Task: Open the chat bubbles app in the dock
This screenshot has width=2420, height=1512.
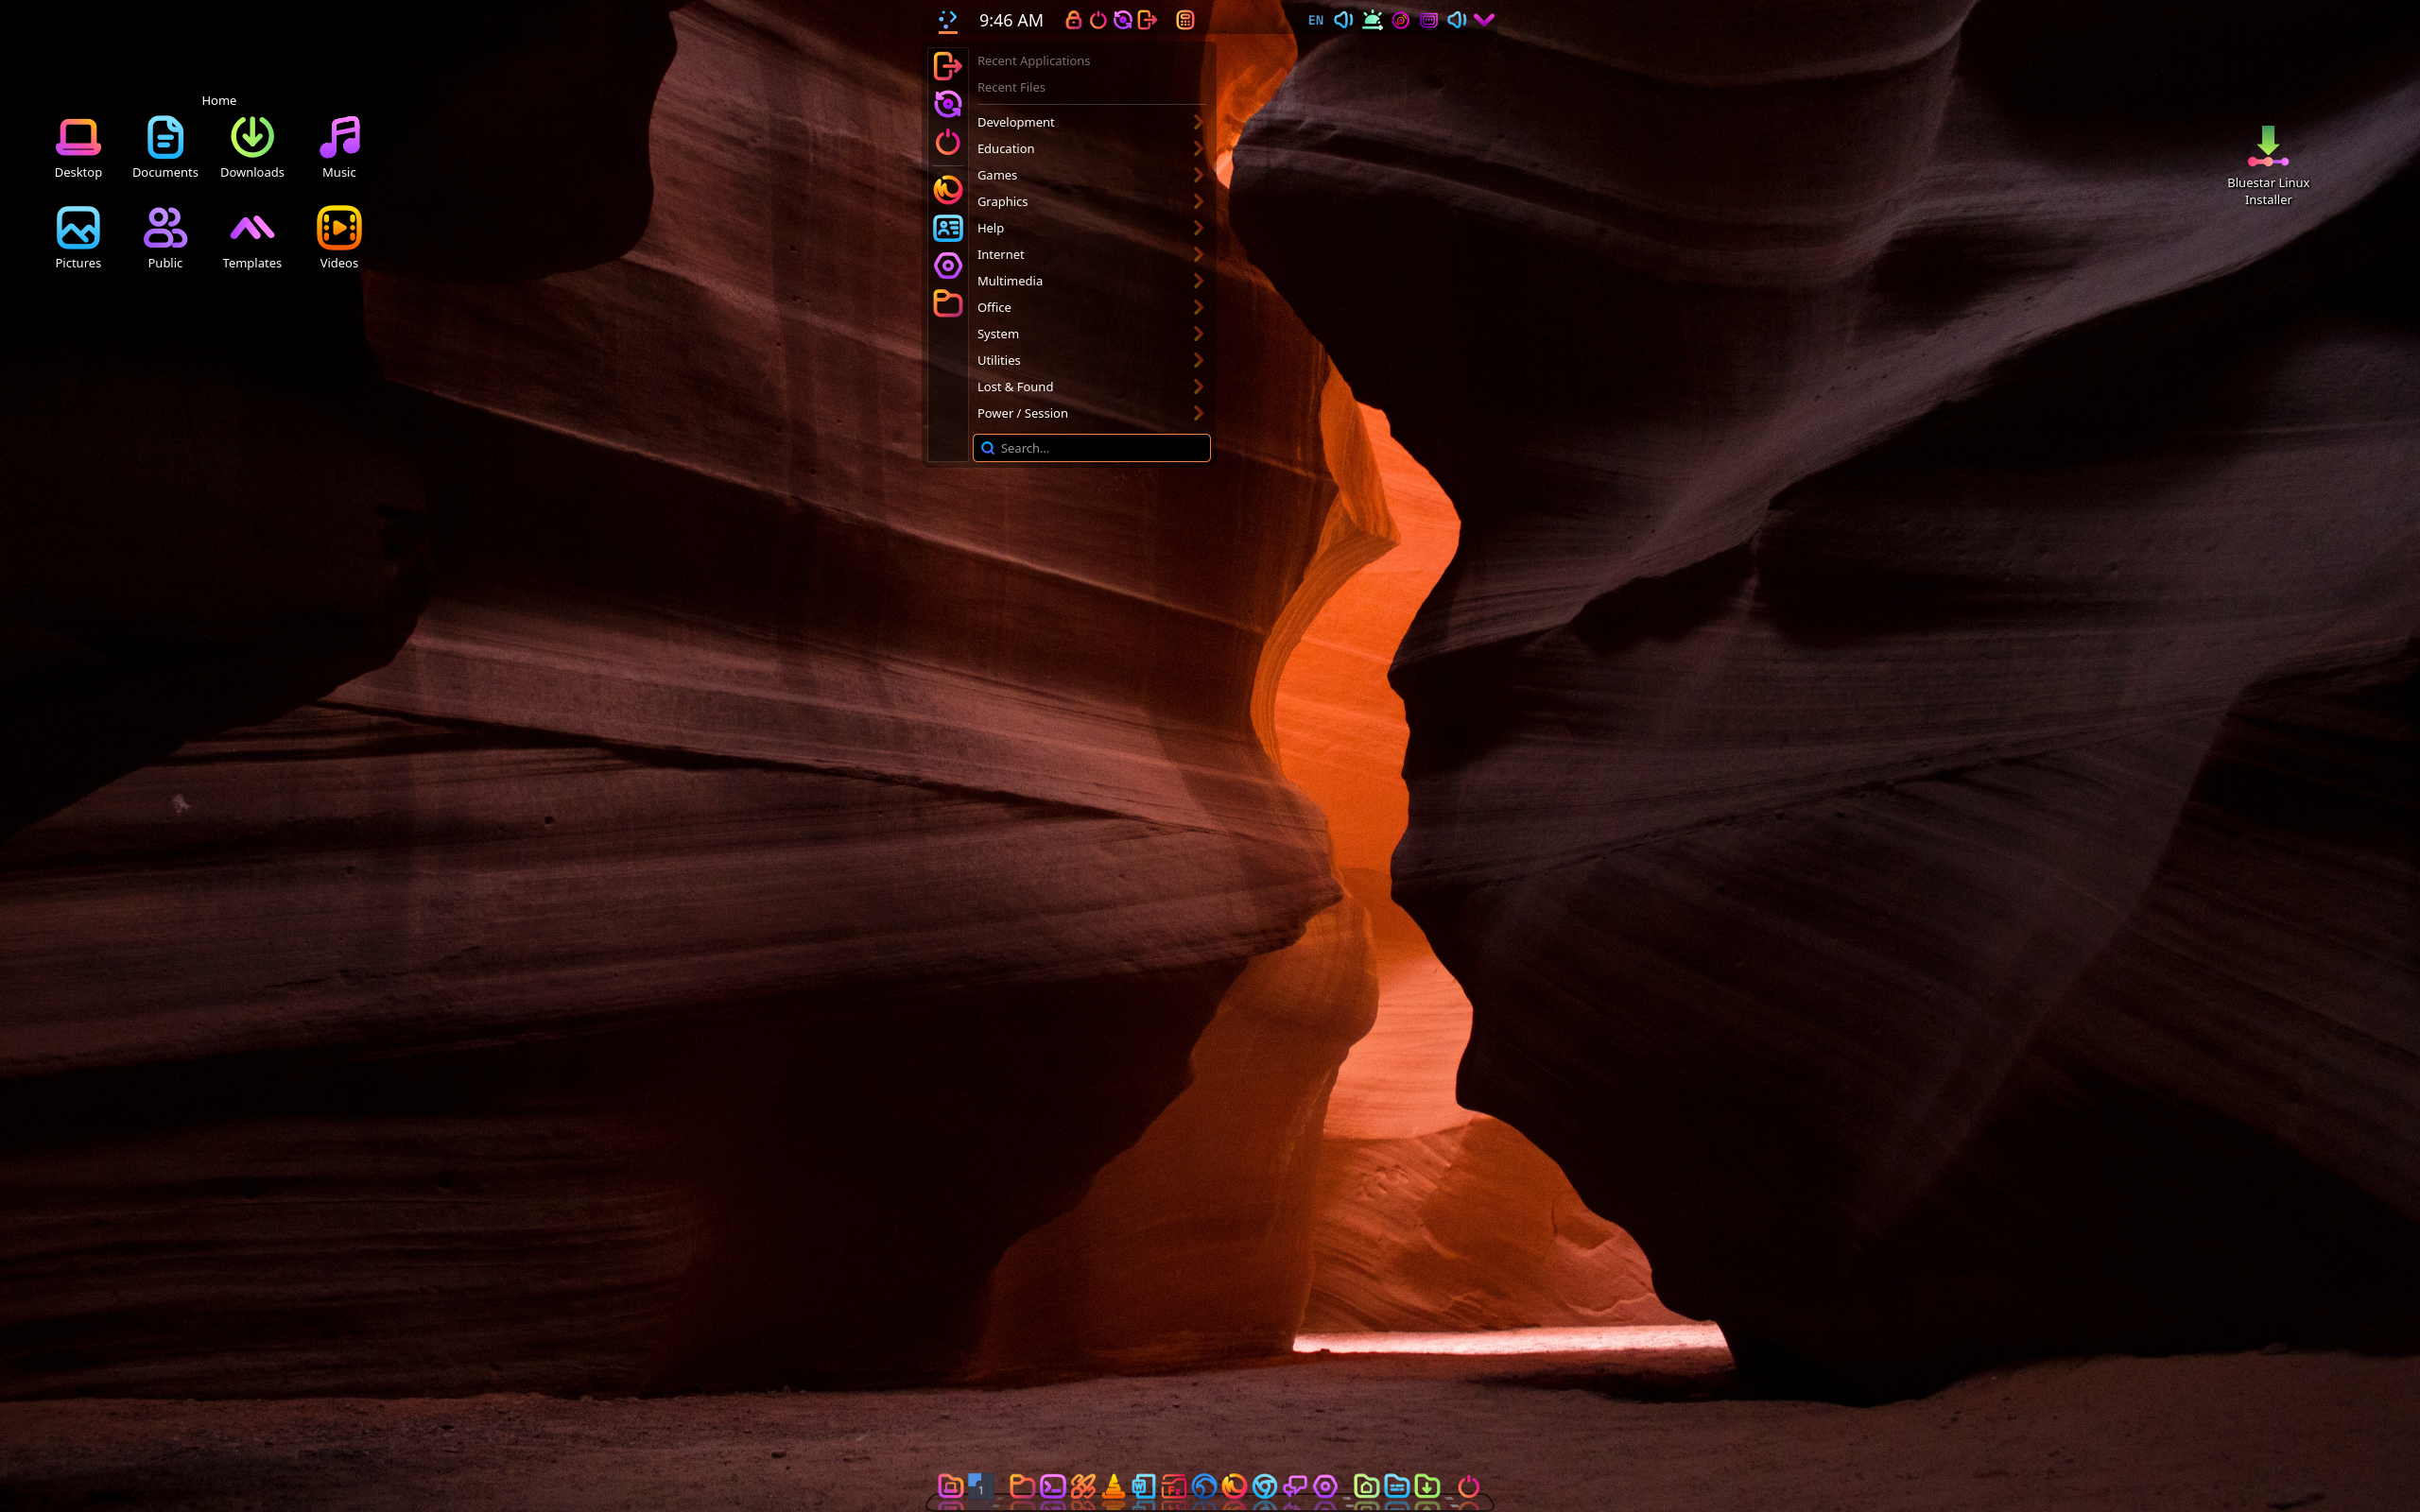Action: [1295, 1487]
